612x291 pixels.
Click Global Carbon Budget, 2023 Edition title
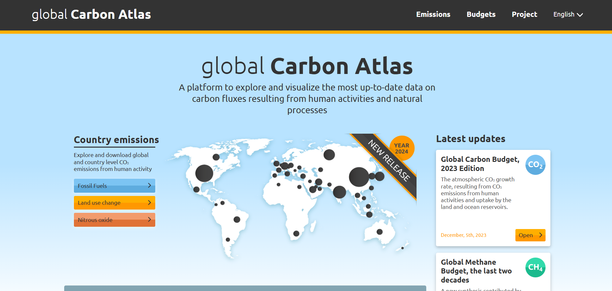click(x=480, y=164)
